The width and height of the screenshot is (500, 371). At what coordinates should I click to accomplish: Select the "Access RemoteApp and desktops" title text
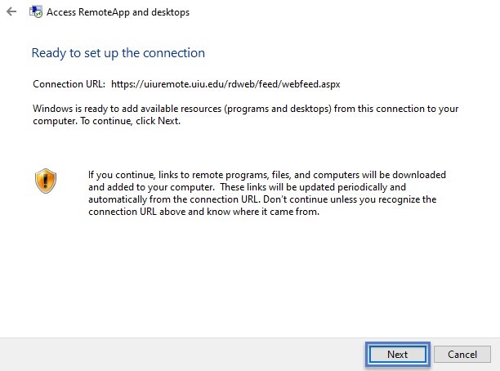click(x=118, y=12)
